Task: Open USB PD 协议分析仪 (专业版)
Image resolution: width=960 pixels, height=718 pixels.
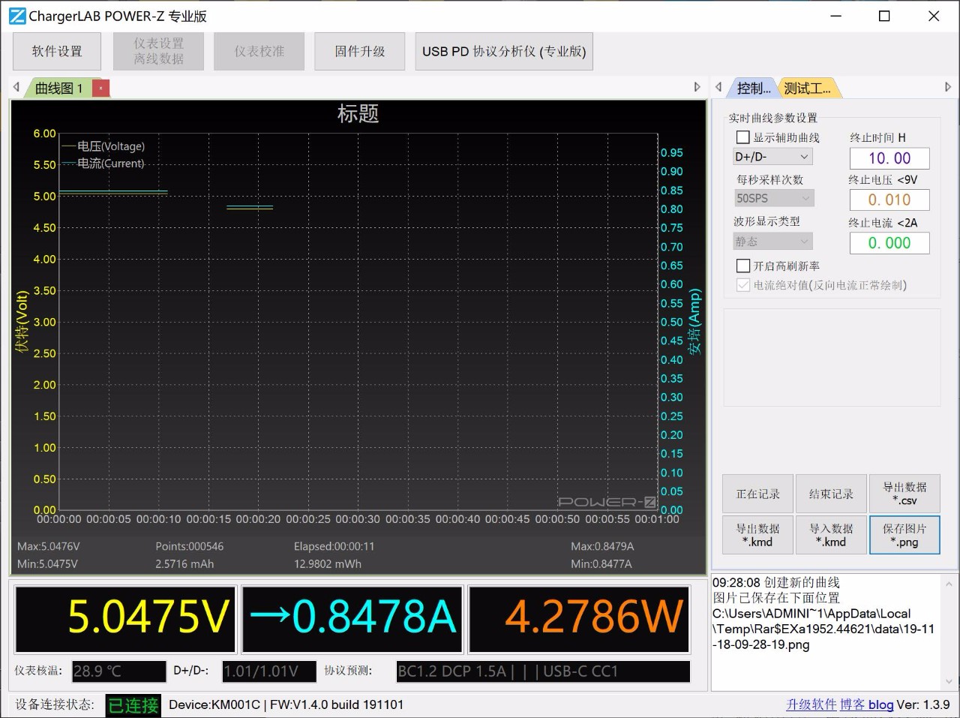Action: 504,51
